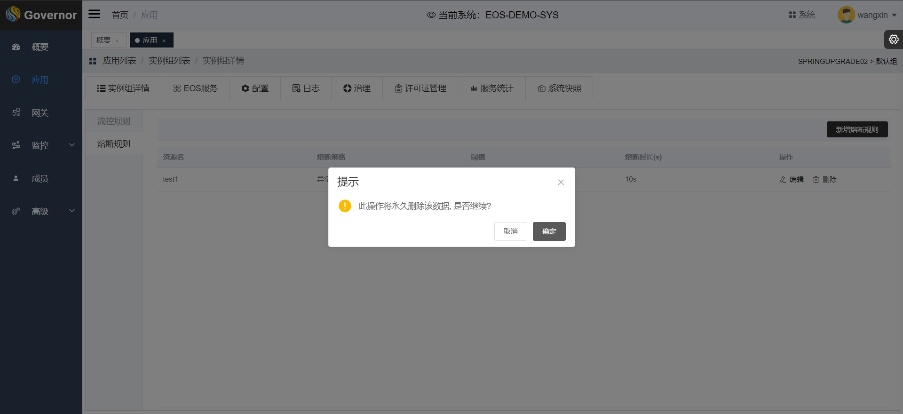Open the 概要 sidebar item
903x414 pixels.
(x=40, y=47)
